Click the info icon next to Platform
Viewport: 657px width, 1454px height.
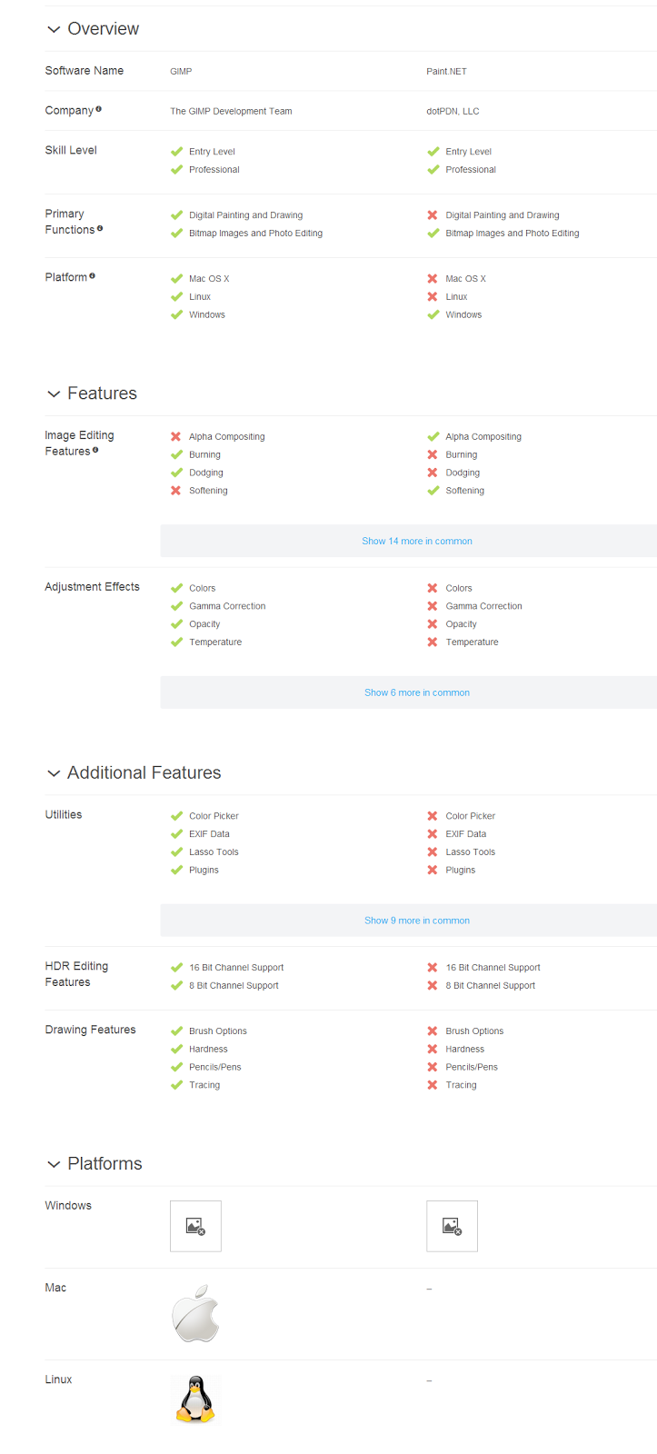[x=92, y=275]
